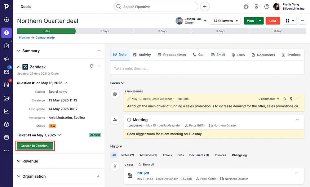Open the PDF.pdf file link
Image resolution: width=310 pixels, height=187 pixels.
[x=143, y=173]
